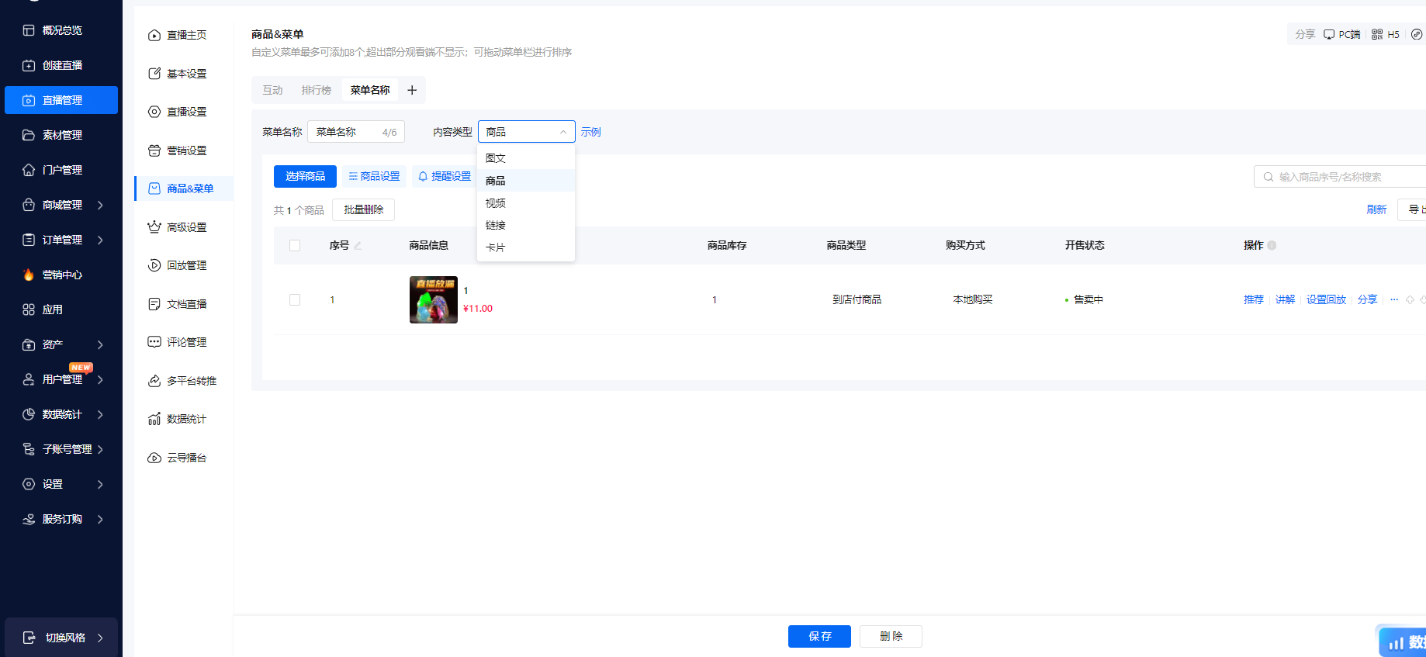Click the 菜单名称 text input field
This screenshot has height=657, width=1426.
(346, 132)
